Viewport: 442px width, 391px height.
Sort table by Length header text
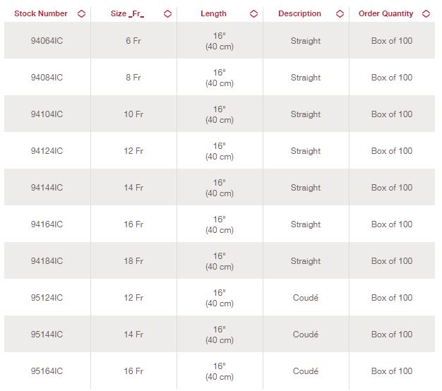coord(213,14)
